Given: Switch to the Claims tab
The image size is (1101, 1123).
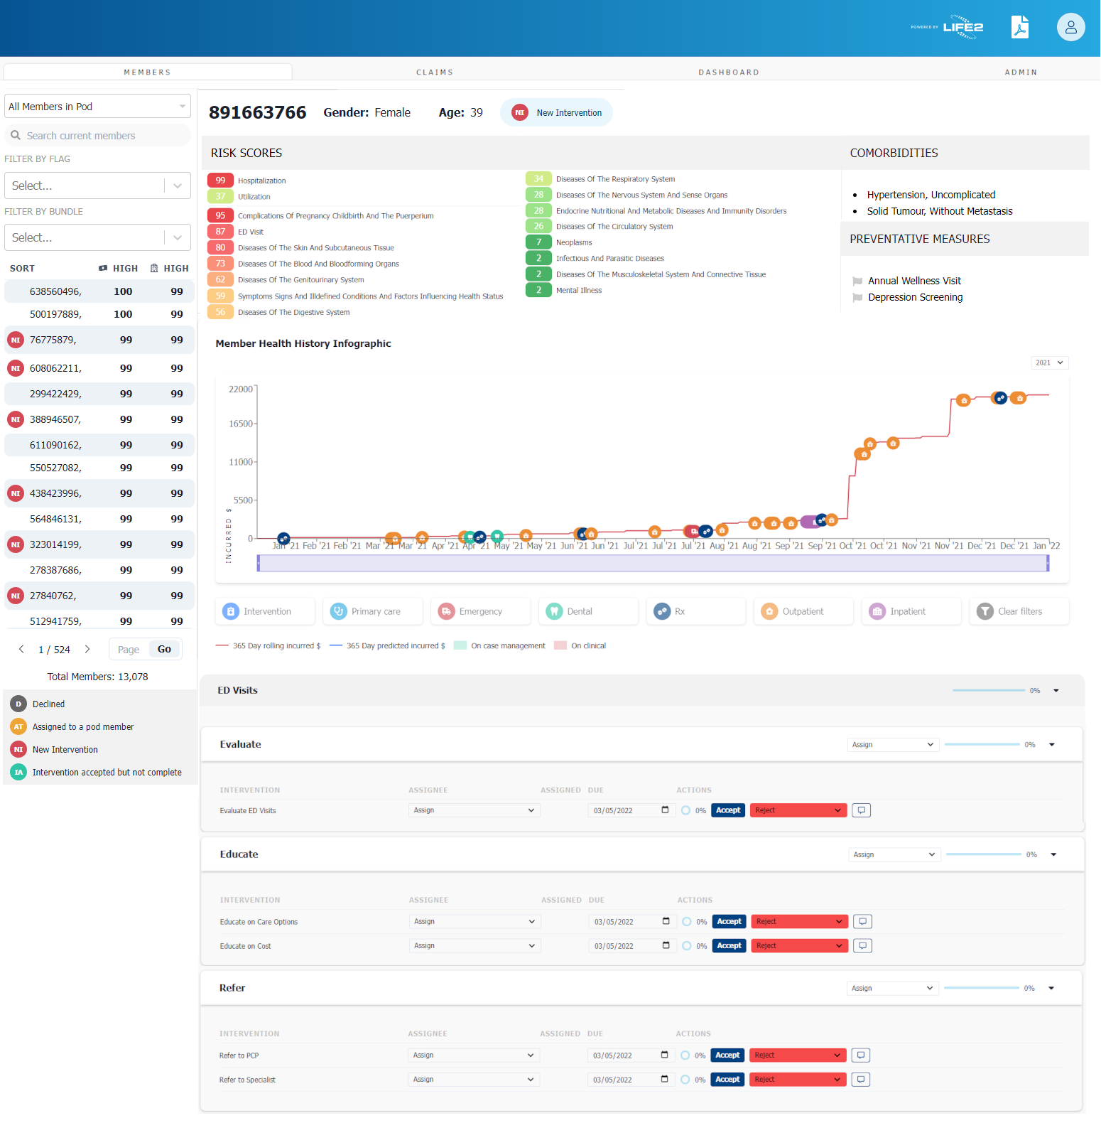Looking at the screenshot, I should tap(435, 72).
